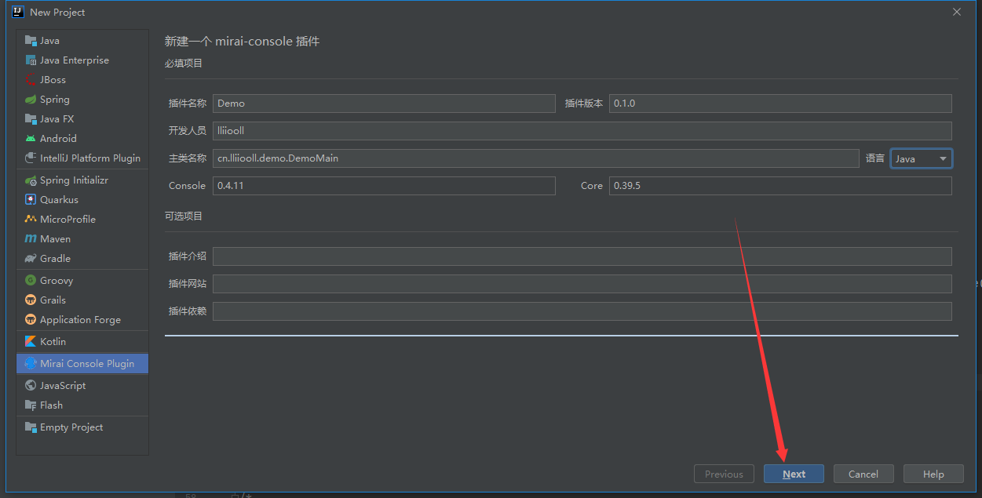
Task: Select 'IntelliJ Platform Plugin' list label
Action: click(90, 158)
